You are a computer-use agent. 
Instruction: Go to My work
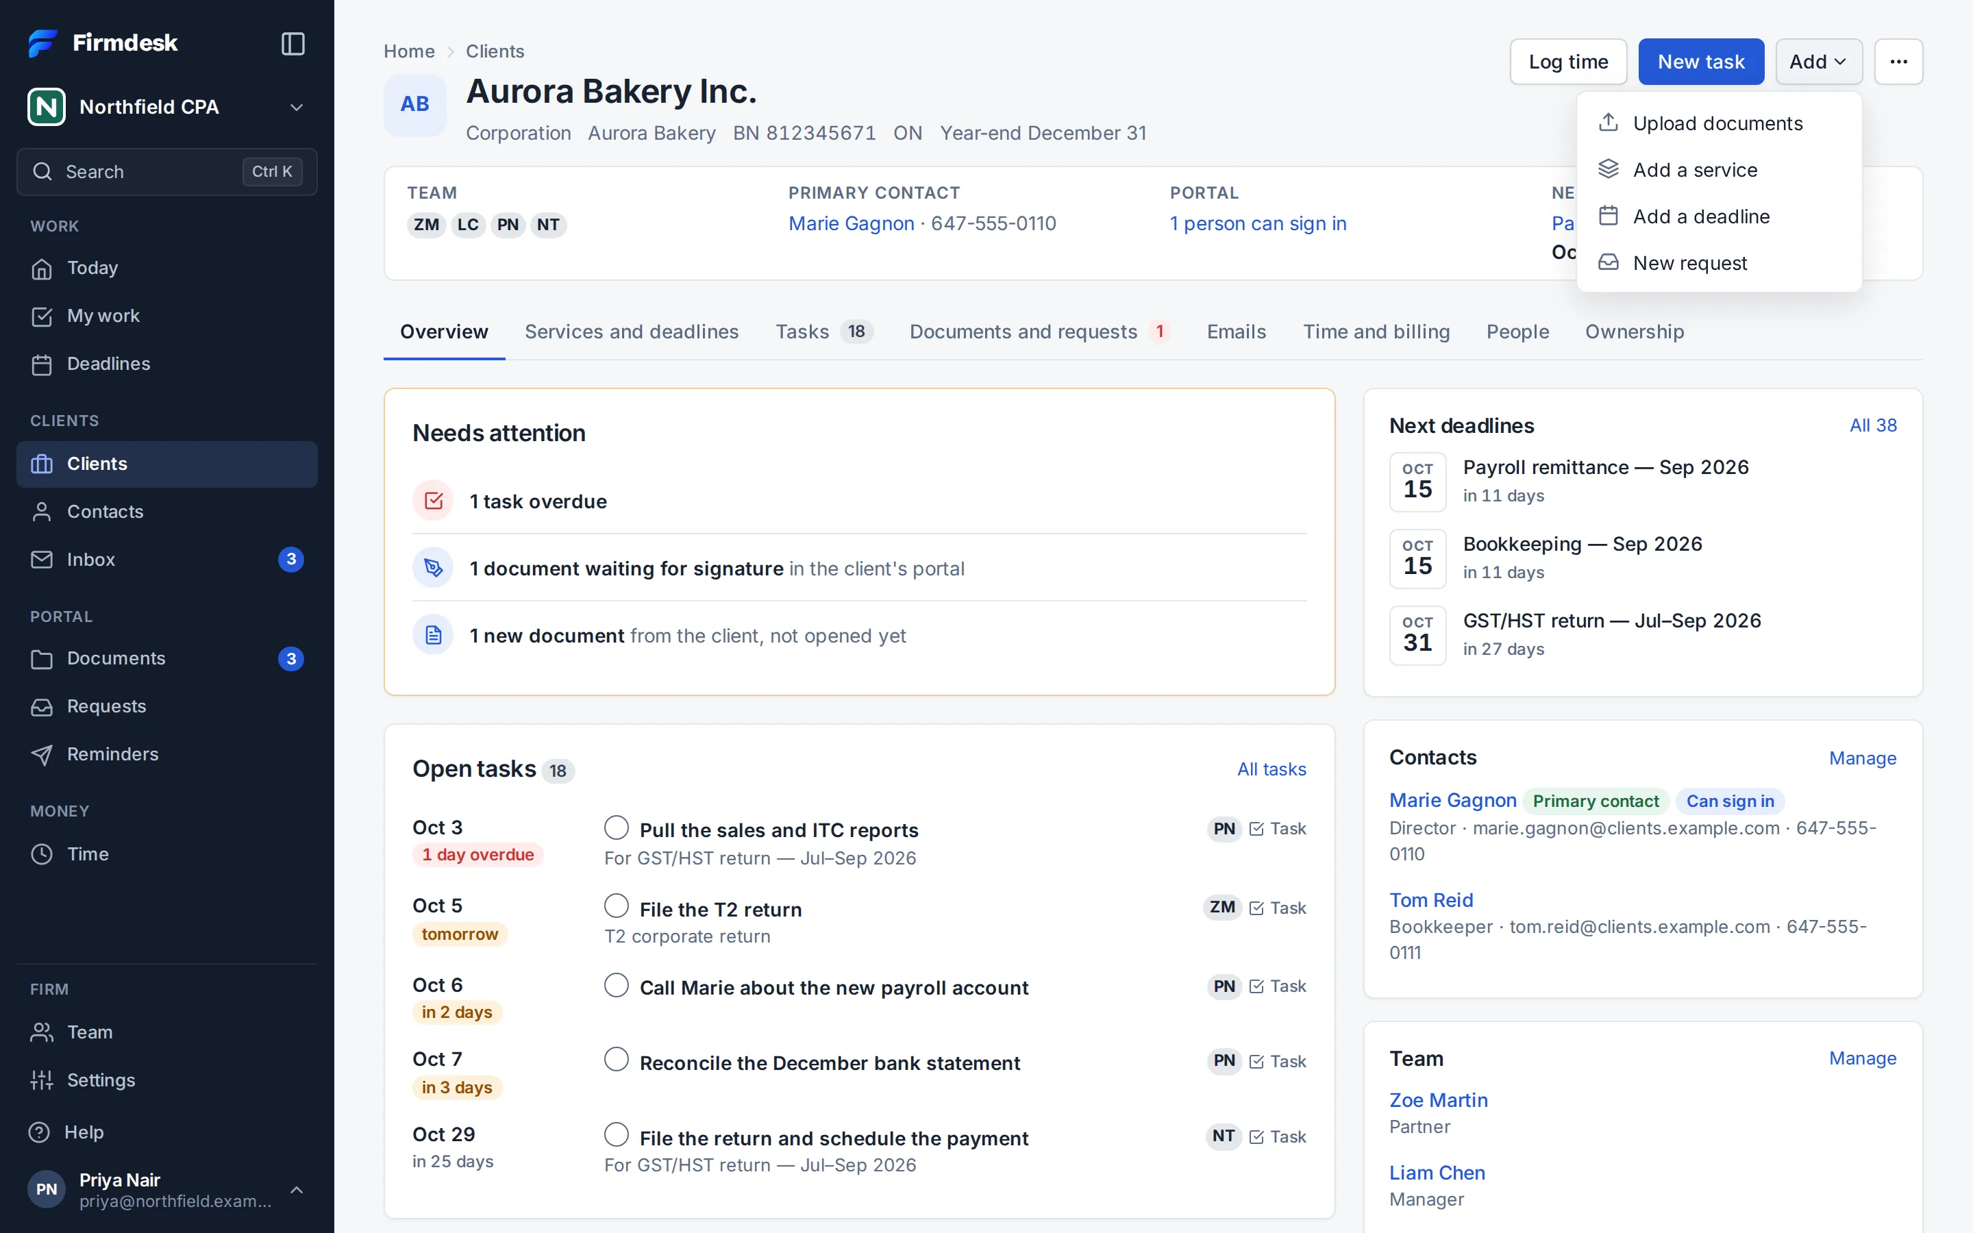166,316
